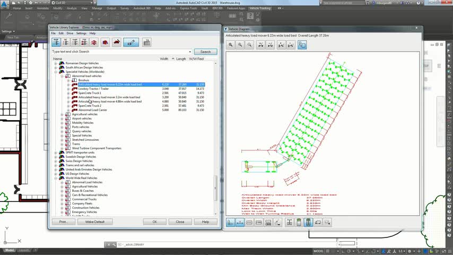The height and width of the screenshot is (255, 453).
Task: Click the building library icon in toolbar
Action: (147, 42)
